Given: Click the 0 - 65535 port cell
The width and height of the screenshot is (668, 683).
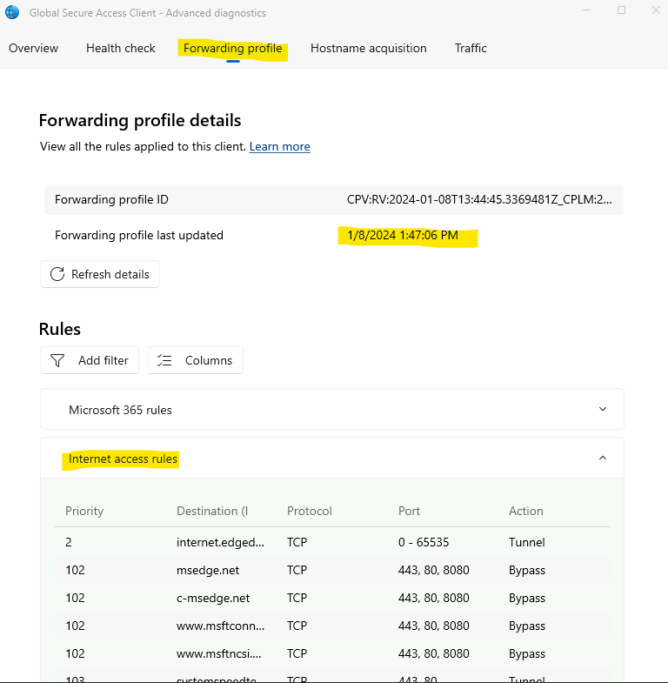Looking at the screenshot, I should point(424,542).
